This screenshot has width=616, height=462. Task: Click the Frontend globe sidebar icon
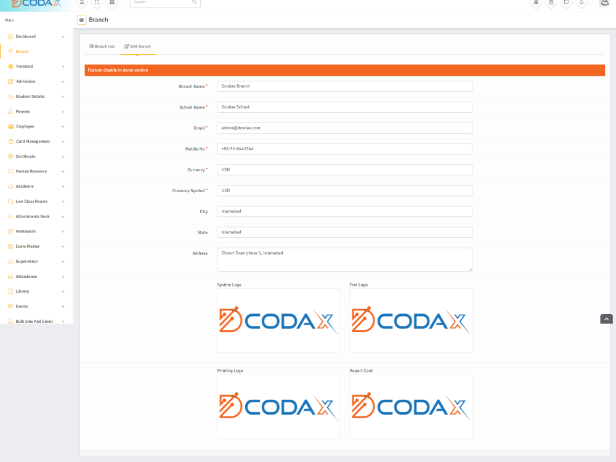click(10, 67)
